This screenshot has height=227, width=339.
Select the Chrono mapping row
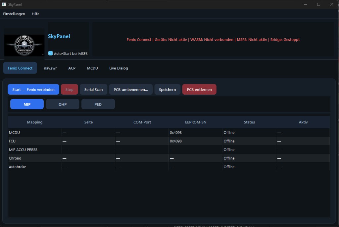click(169, 158)
